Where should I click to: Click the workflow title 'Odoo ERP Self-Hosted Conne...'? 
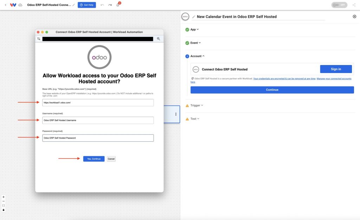coord(49,5)
